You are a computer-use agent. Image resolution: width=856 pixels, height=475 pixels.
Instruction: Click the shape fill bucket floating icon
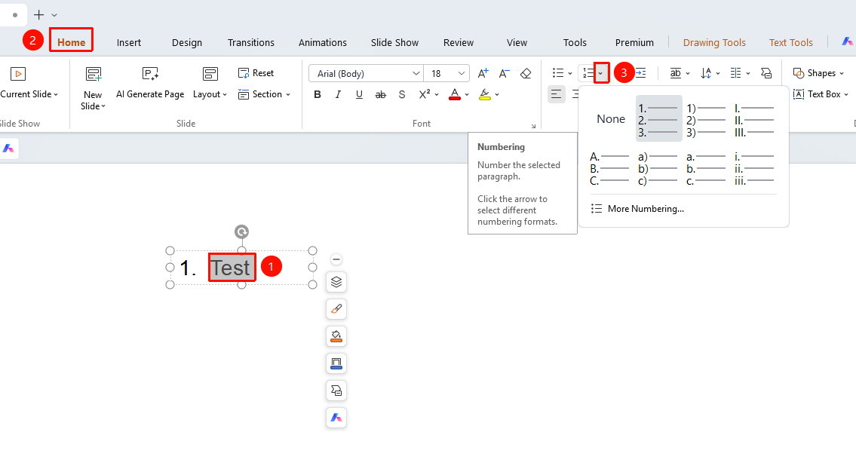[336, 336]
